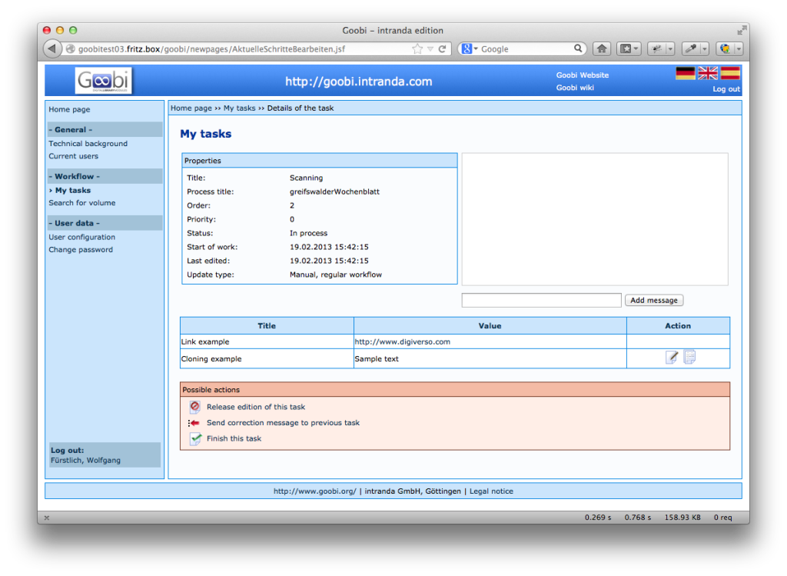Click the Cloning example cell

coord(267,358)
